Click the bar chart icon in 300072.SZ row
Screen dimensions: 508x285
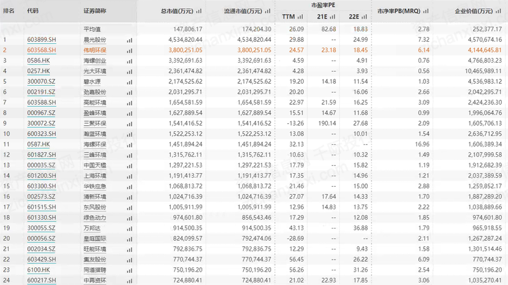[130, 124]
